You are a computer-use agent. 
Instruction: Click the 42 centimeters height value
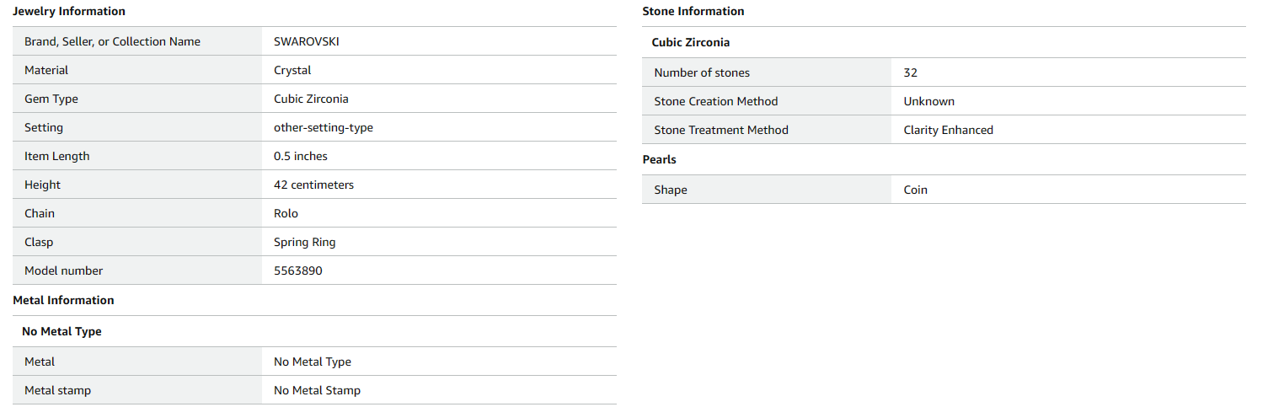click(x=313, y=185)
